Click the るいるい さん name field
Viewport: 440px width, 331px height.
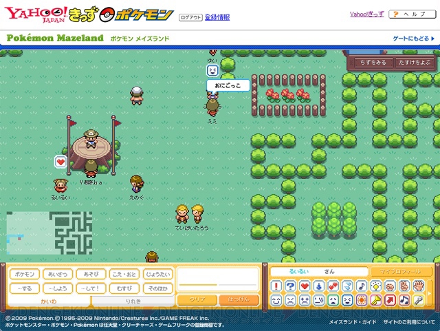[x=319, y=271]
